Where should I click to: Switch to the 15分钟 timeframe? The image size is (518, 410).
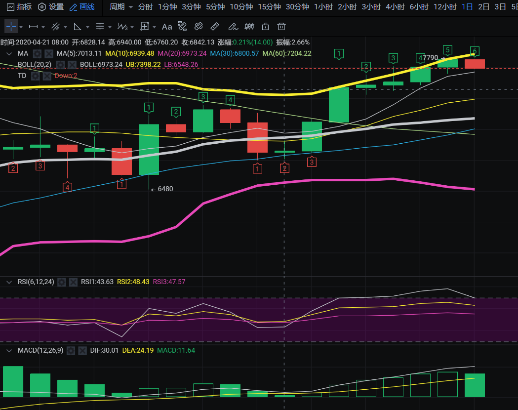269,7
